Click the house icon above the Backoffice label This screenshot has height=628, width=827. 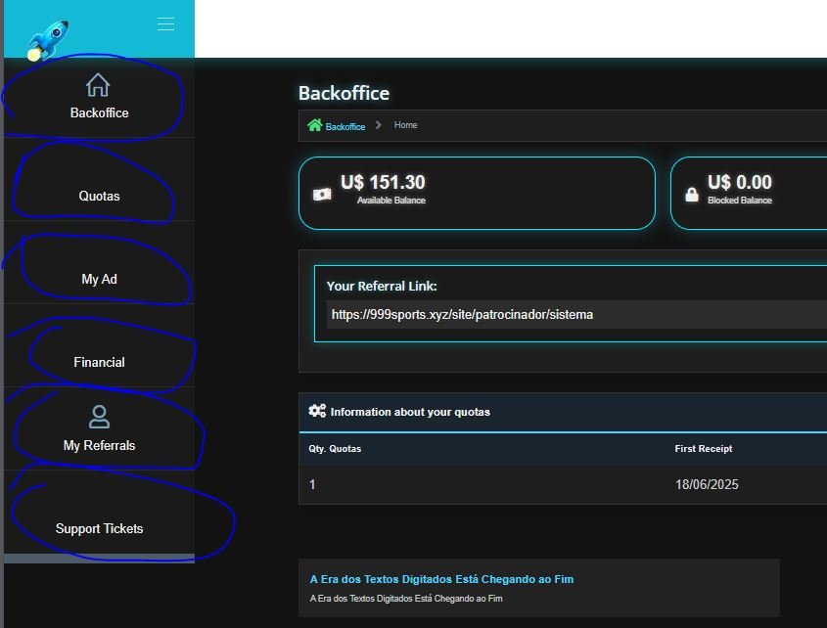(98, 85)
